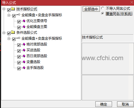Confirm import with 确定 button

point(104,104)
